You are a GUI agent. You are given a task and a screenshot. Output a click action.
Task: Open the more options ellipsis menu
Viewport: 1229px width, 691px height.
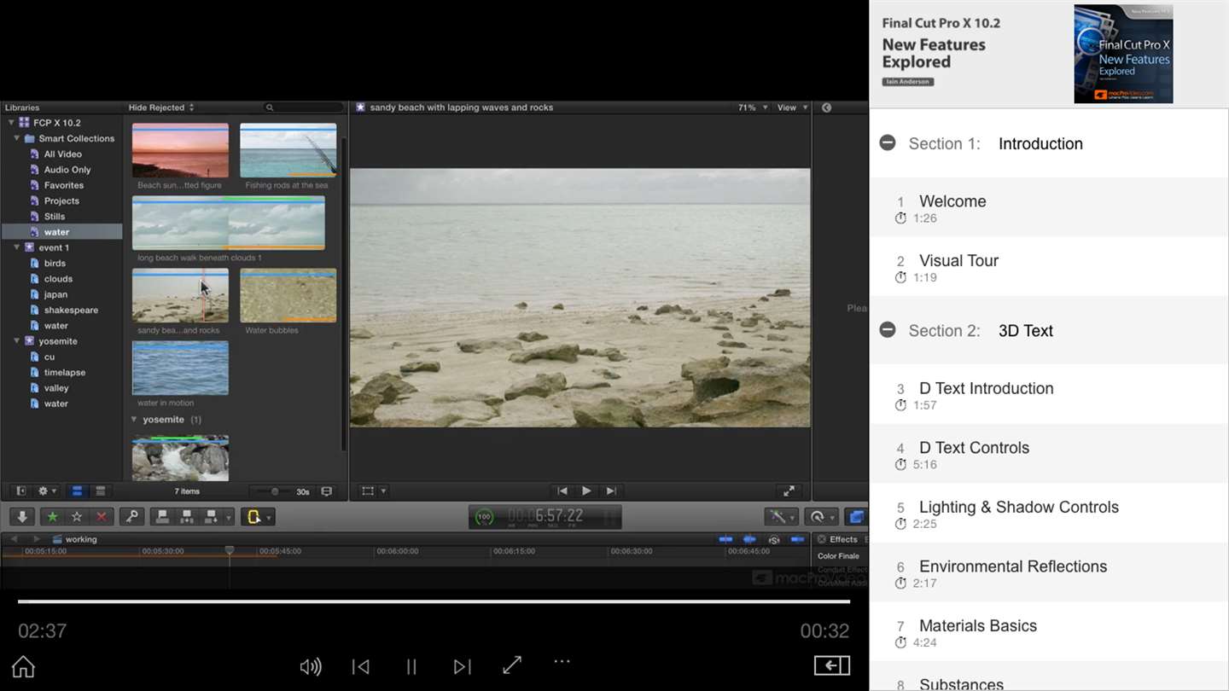pos(562,661)
